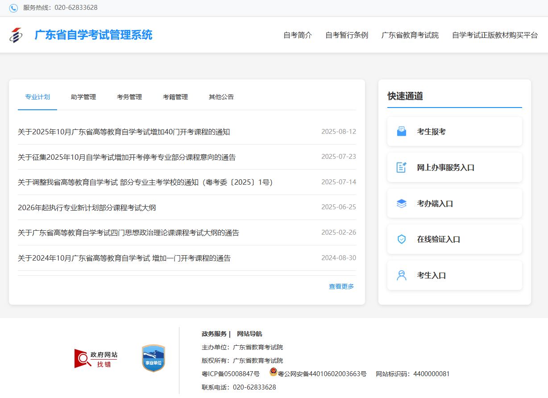
Task: Click the 考生入口 person icon
Action: point(402,275)
